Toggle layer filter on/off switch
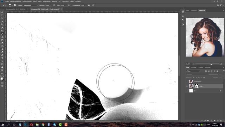The image size is (225, 127). [224, 71]
